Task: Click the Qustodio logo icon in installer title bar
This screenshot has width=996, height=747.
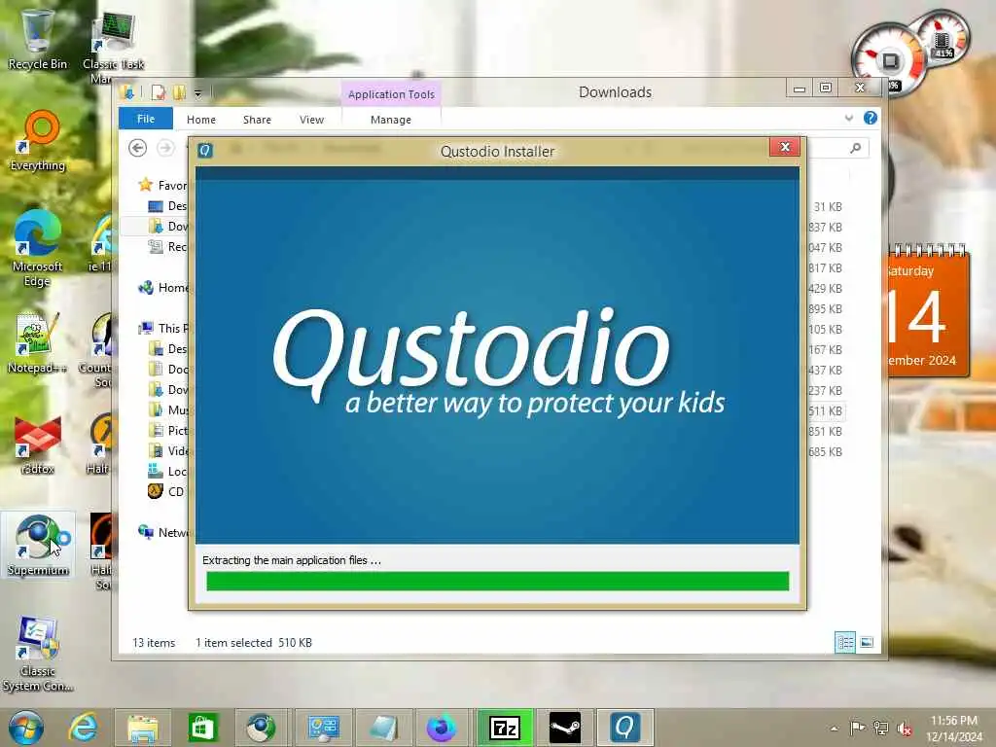Action: 204,151
